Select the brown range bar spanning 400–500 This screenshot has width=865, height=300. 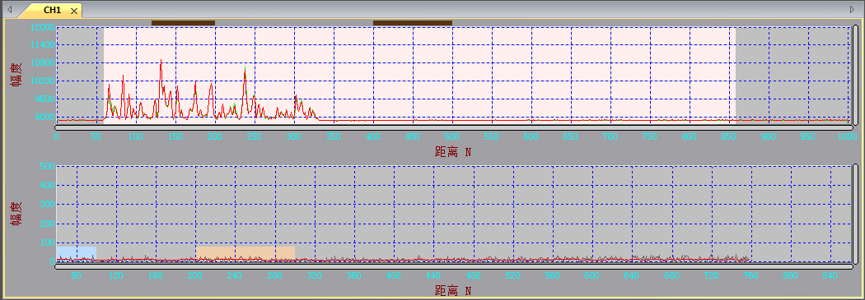[x=413, y=23]
